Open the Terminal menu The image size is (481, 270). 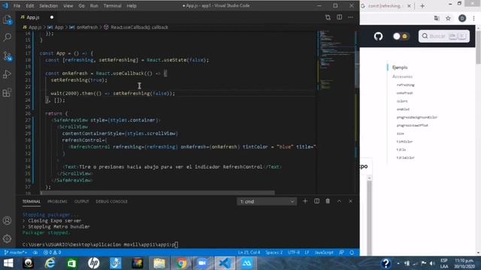coord(112,6)
